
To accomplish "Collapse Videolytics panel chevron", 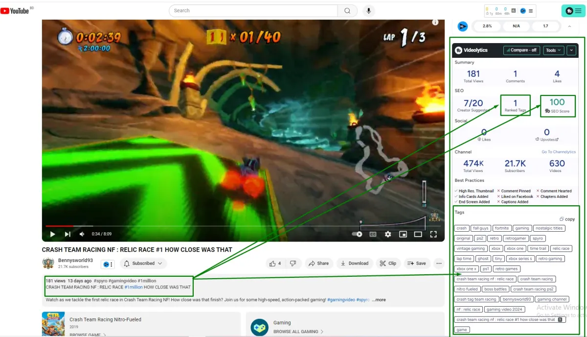I will point(571,50).
